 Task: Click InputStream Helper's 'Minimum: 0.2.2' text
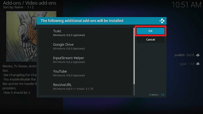[x=63, y=62]
